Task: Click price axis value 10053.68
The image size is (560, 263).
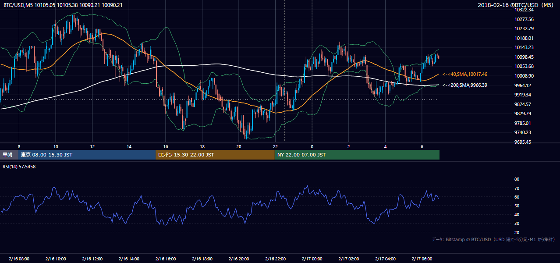Action: click(x=524, y=66)
